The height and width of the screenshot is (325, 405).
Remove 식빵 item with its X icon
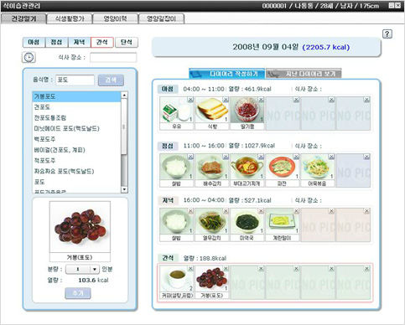pos(226,100)
